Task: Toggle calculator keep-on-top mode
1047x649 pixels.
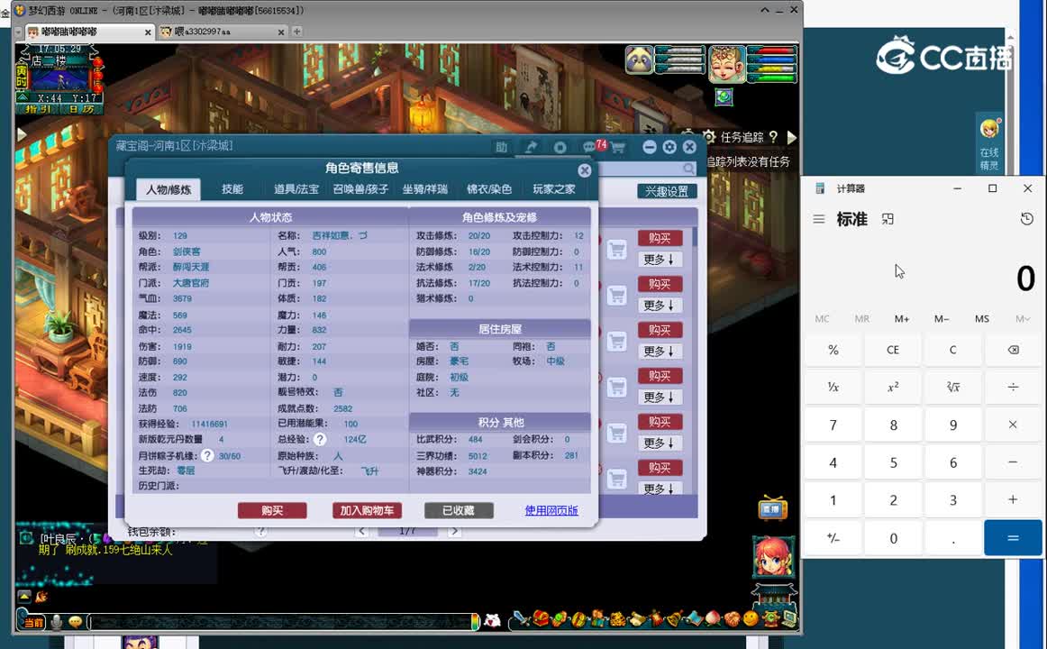Action: (x=888, y=219)
